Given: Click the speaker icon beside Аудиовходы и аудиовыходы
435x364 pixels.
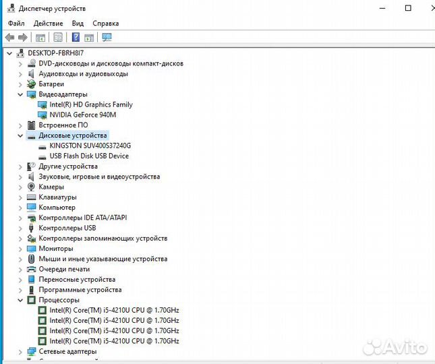Looking at the screenshot, I should pyautogui.click(x=31, y=73).
